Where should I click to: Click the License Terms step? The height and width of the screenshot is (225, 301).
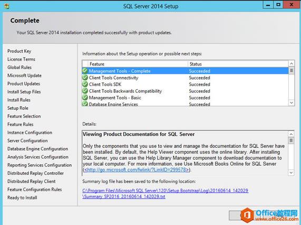tap(21, 59)
